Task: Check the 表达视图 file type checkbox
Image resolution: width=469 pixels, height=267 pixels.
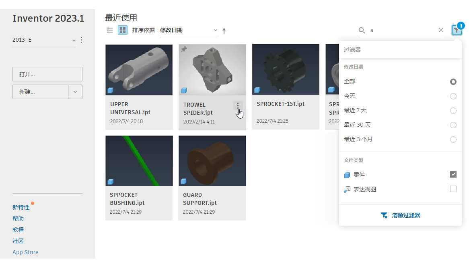Action: [453, 189]
